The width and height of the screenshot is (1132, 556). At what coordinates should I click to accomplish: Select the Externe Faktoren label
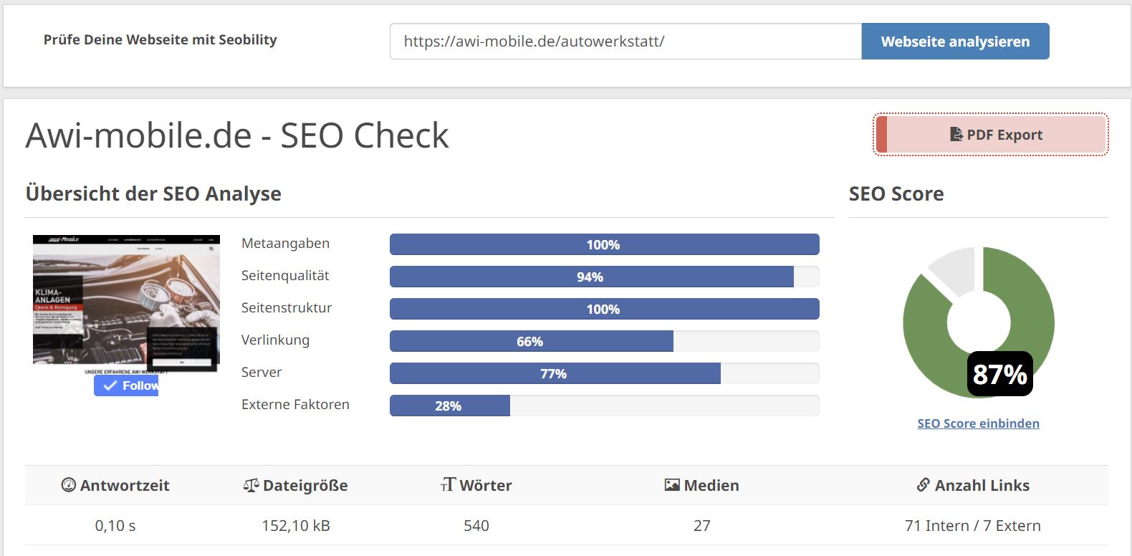click(x=295, y=404)
